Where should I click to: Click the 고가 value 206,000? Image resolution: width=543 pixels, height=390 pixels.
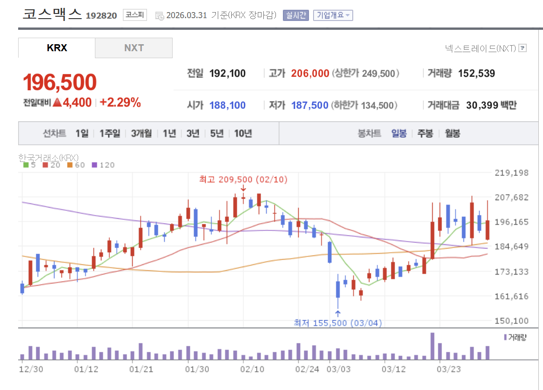(x=310, y=74)
